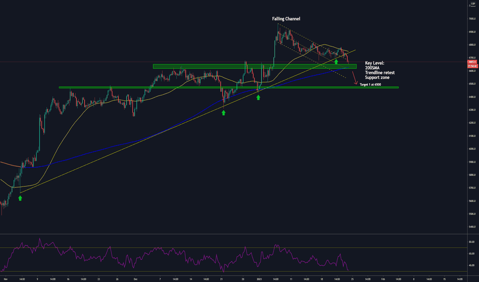Click the 'Support zone' annotation line
This screenshot has height=282, width=479.
377,78
